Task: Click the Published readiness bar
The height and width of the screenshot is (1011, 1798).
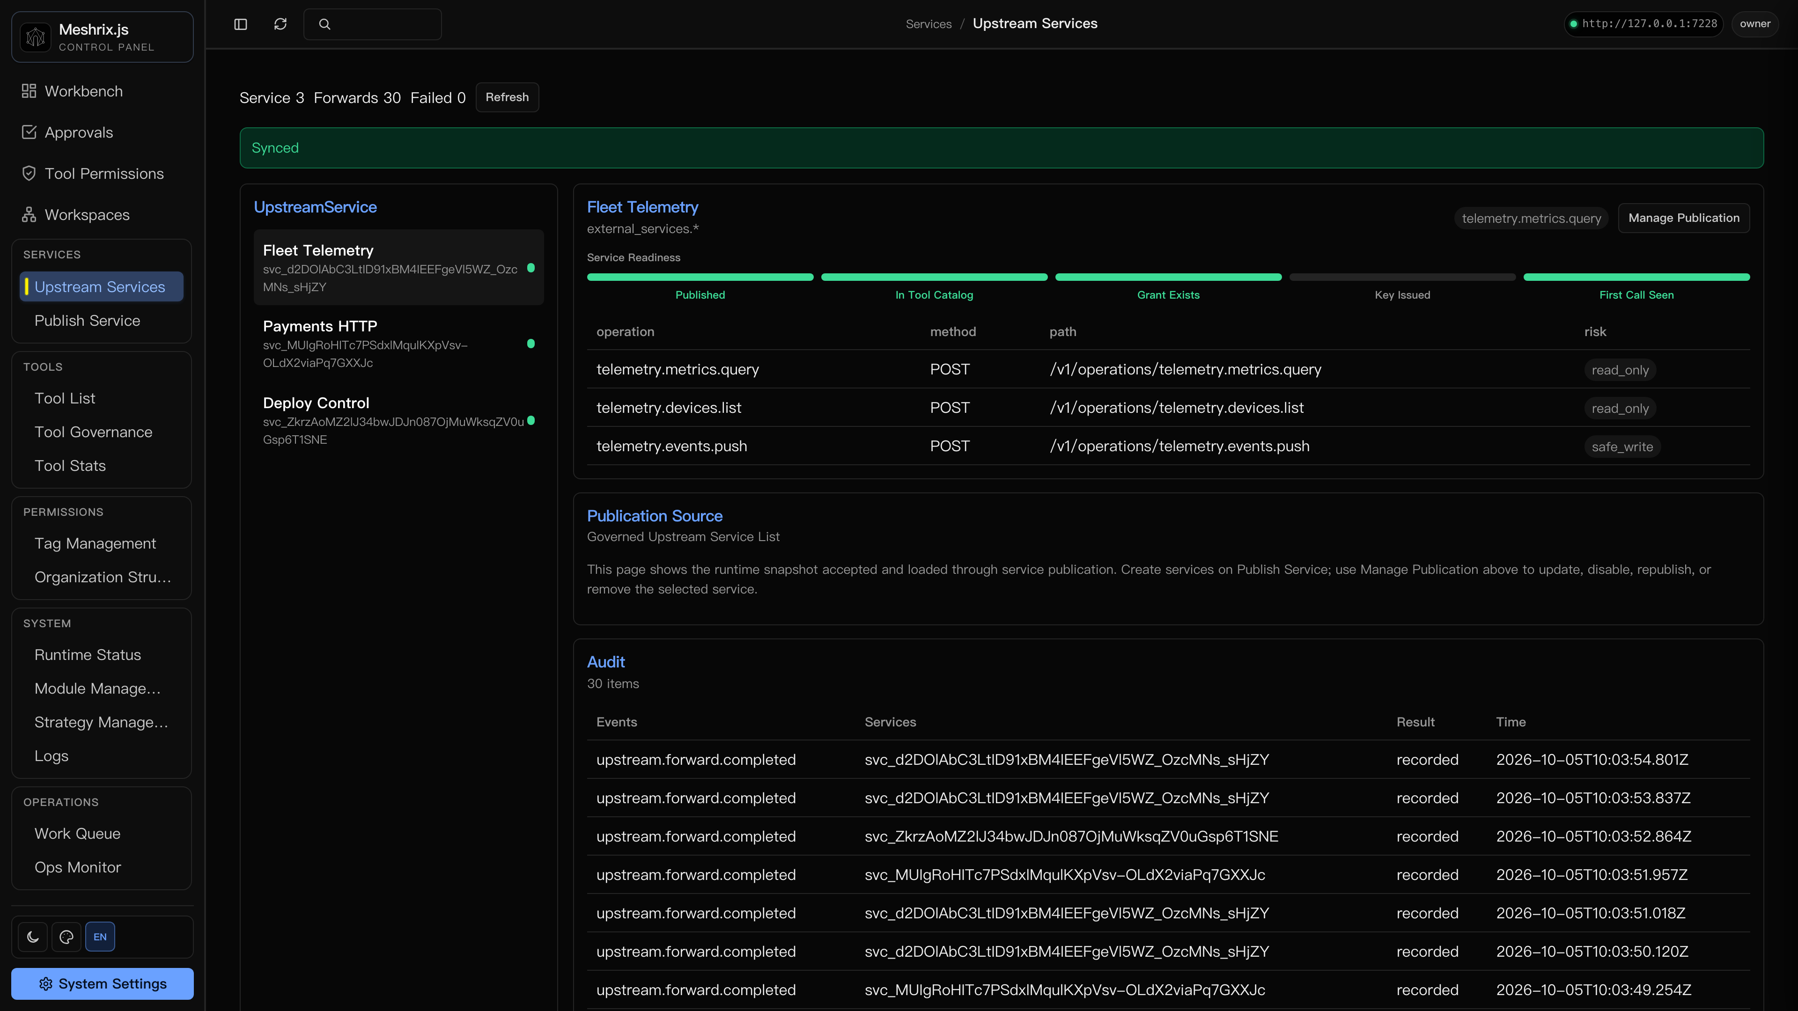Action: click(x=700, y=277)
